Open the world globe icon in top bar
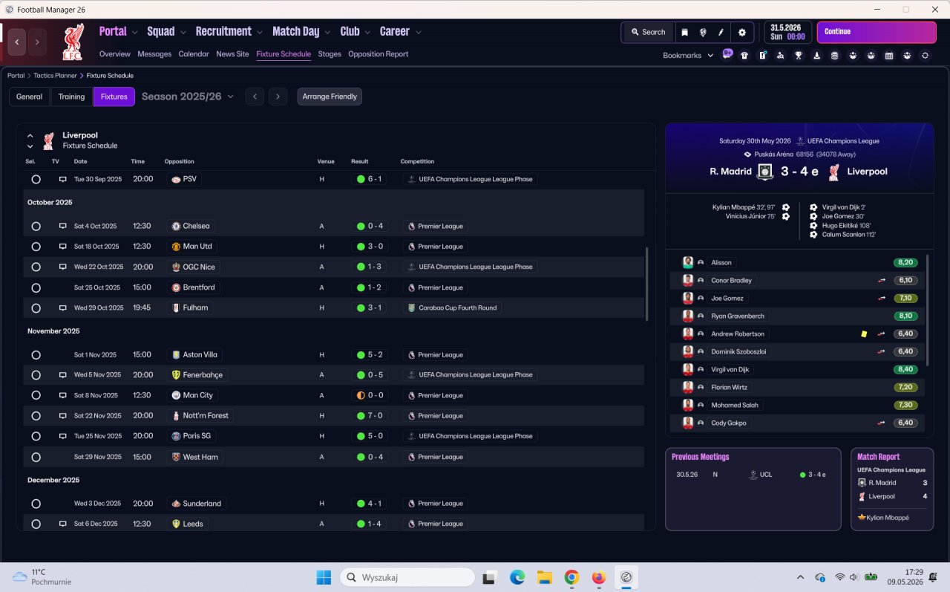950x592 pixels. pos(703,33)
